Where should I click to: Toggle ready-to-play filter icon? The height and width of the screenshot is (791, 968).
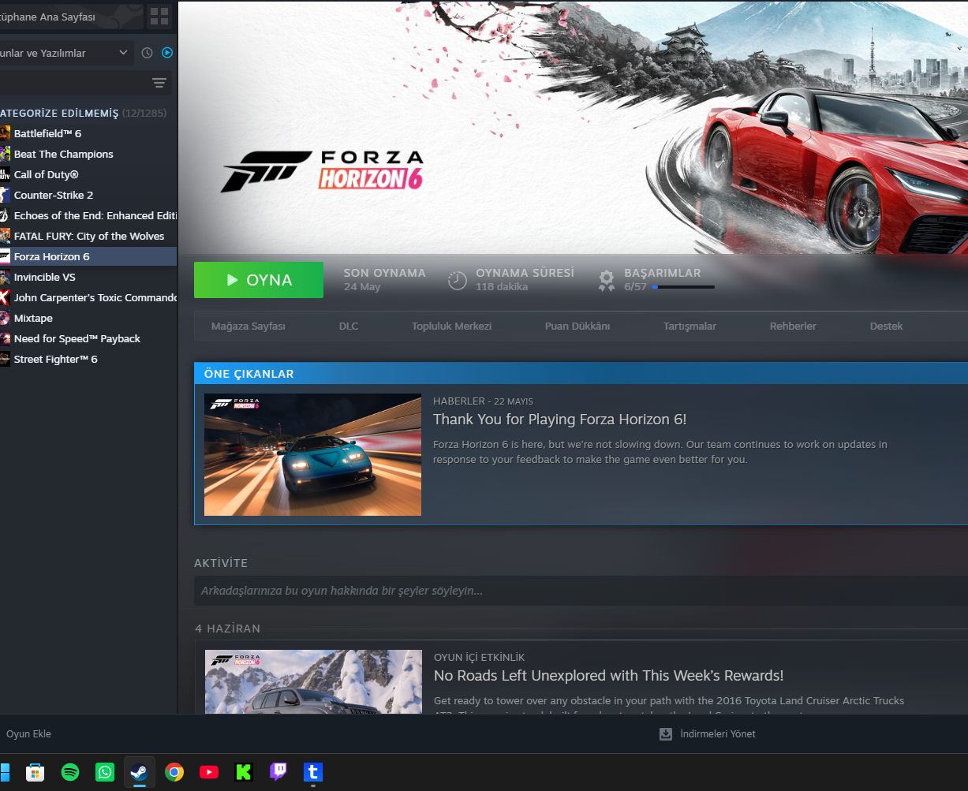click(167, 53)
